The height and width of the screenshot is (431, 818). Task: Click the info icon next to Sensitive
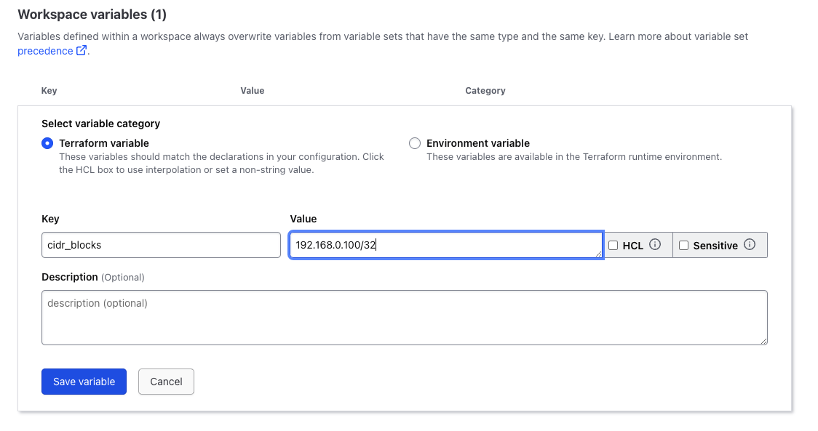pos(750,245)
